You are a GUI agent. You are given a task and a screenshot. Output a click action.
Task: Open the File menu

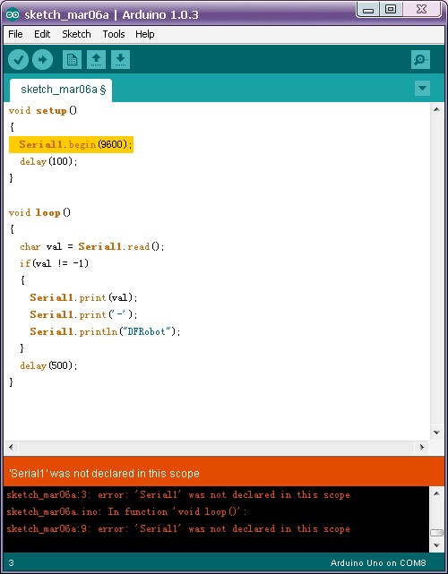pos(15,34)
